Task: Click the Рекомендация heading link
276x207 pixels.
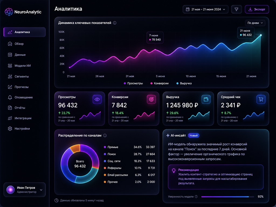Action: tap(188, 170)
